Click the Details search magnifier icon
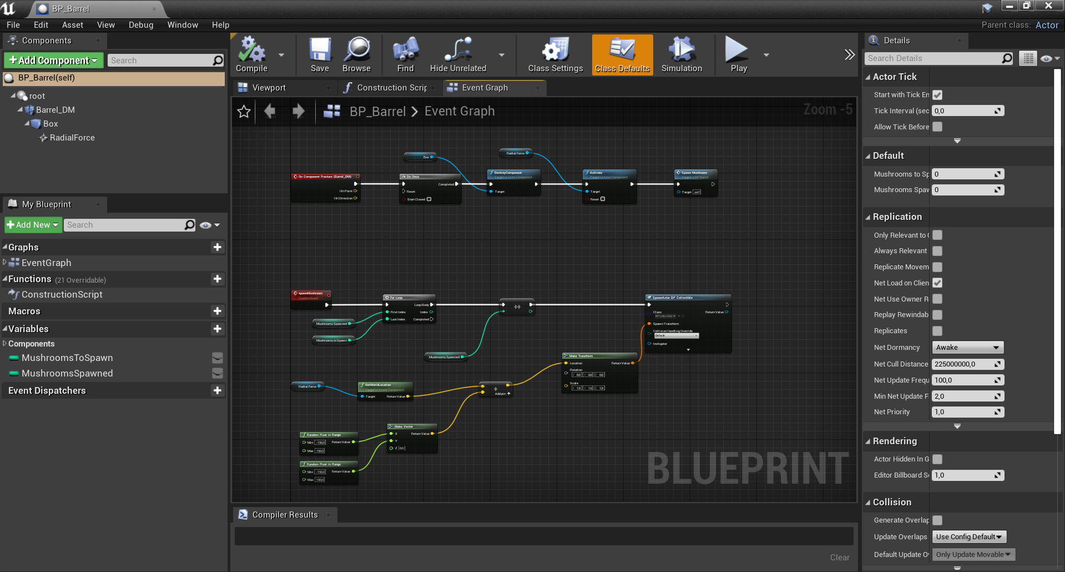This screenshot has height=572, width=1065. (x=1007, y=58)
